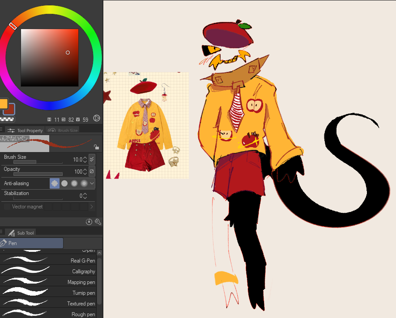
Task: Click the S saturation value icon
Action: (x=64, y=119)
